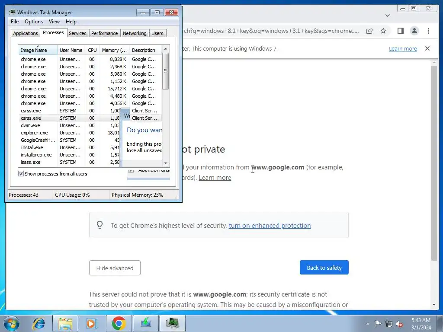Bookmark this page with the star icon
Viewport: 443px width, 332px height.
[383, 31]
